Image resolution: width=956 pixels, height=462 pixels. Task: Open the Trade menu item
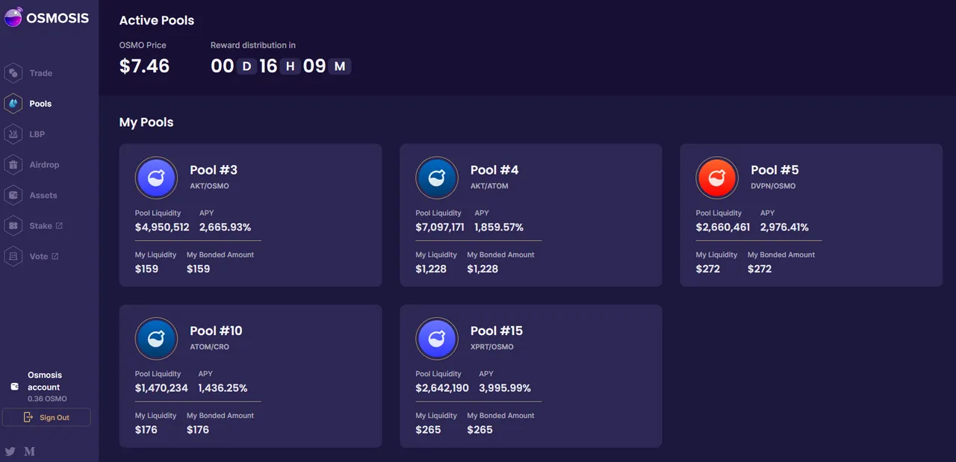tap(41, 73)
